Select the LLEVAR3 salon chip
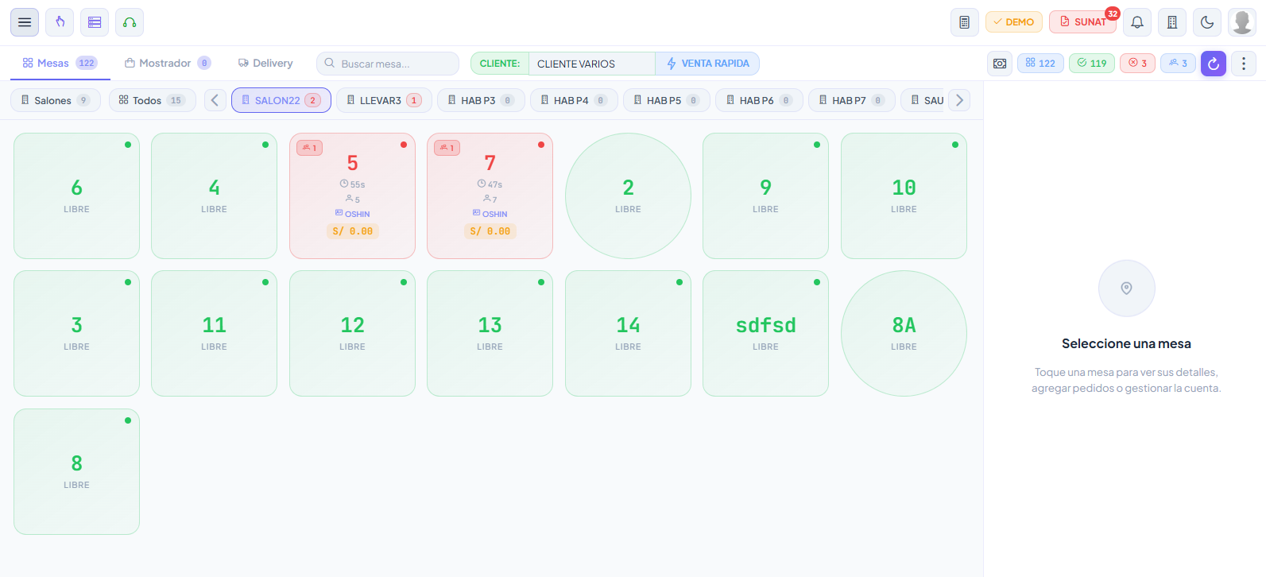This screenshot has width=1266, height=577. tap(384, 100)
